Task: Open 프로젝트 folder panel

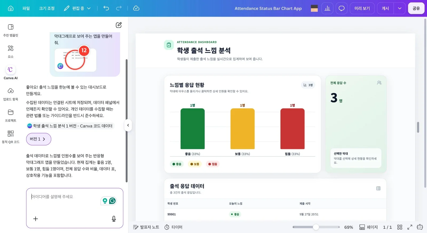Action: 11,115
